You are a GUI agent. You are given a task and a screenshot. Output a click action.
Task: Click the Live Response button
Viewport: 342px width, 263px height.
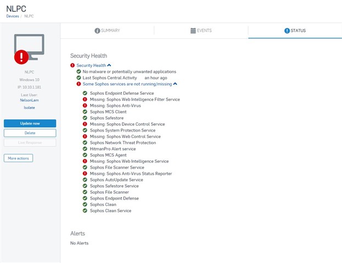[30, 142]
